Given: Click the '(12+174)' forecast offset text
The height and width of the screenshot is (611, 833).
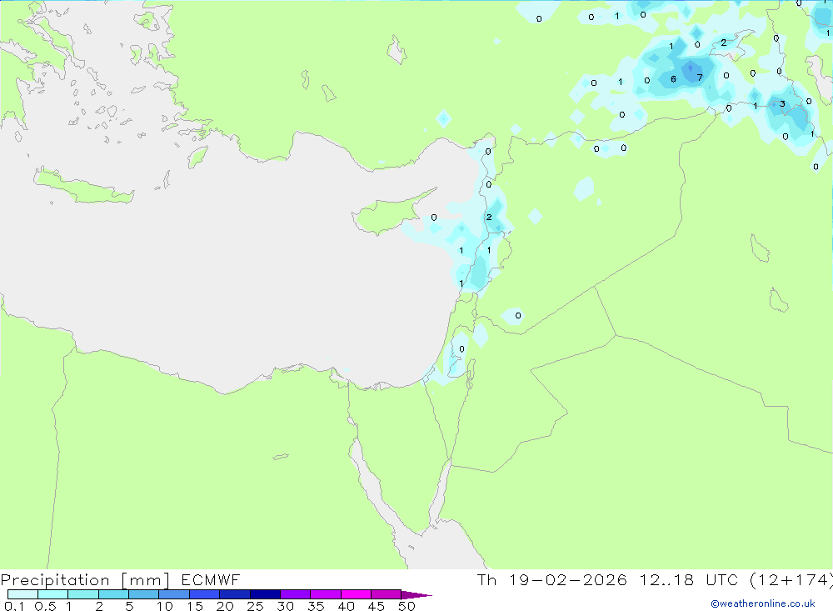Looking at the screenshot, I should (x=791, y=580).
